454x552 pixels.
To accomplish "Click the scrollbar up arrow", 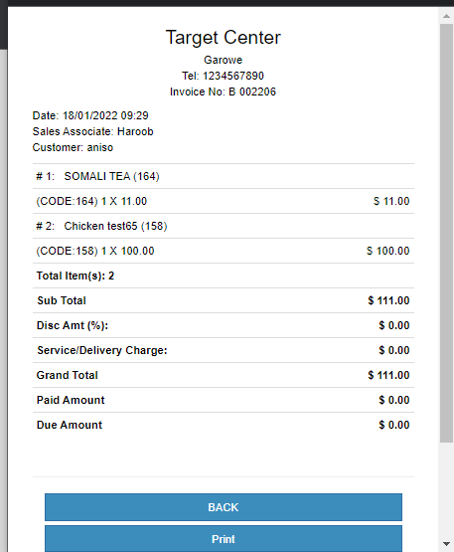I will tap(446, 16).
